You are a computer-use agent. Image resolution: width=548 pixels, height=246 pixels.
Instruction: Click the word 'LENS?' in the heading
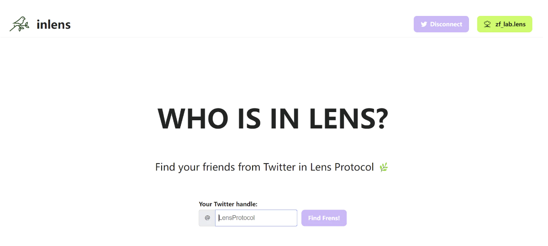[349, 119]
